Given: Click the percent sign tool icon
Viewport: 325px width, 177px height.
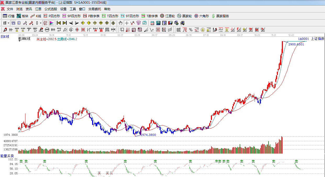Looking at the screenshot, I should coord(190,30).
